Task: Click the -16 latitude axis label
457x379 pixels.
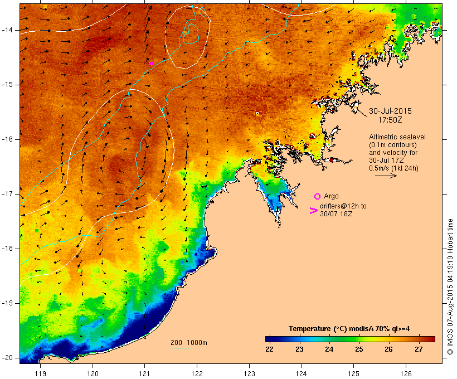Action: click(x=7, y=139)
